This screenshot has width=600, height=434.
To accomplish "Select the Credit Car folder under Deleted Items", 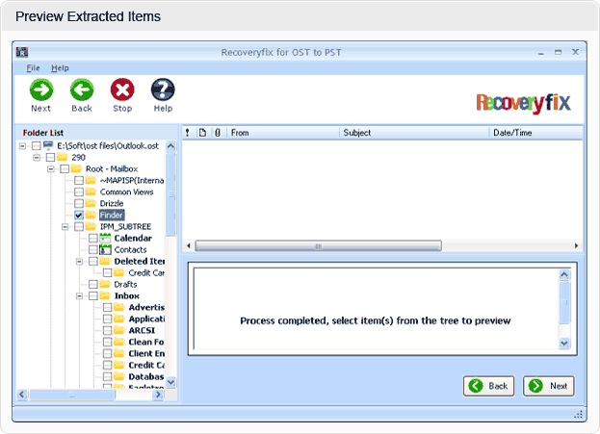I will (x=146, y=272).
